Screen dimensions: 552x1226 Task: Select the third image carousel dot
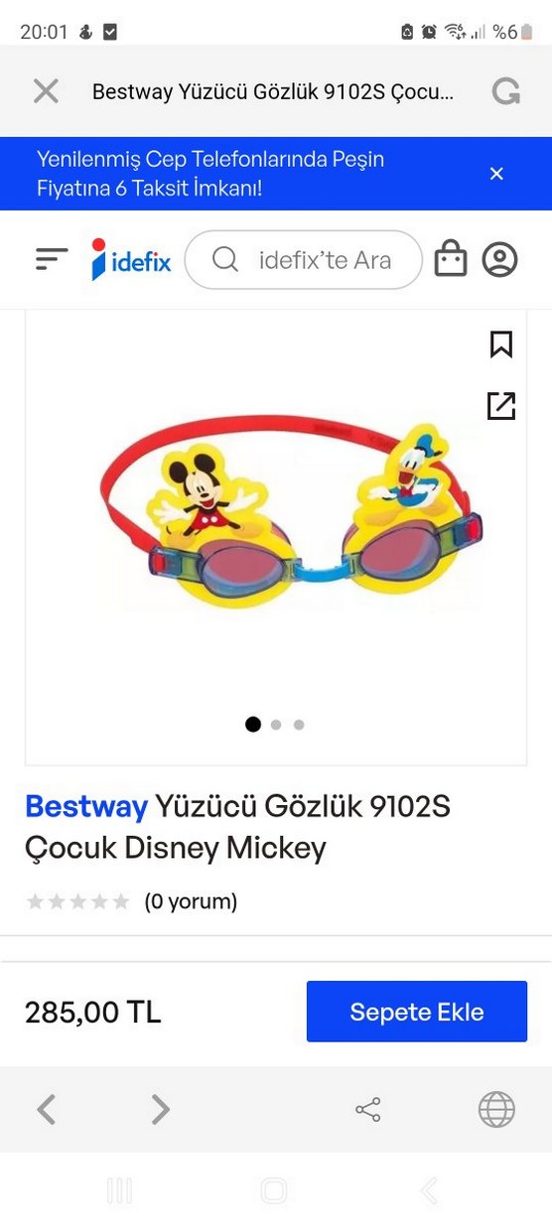click(x=299, y=725)
